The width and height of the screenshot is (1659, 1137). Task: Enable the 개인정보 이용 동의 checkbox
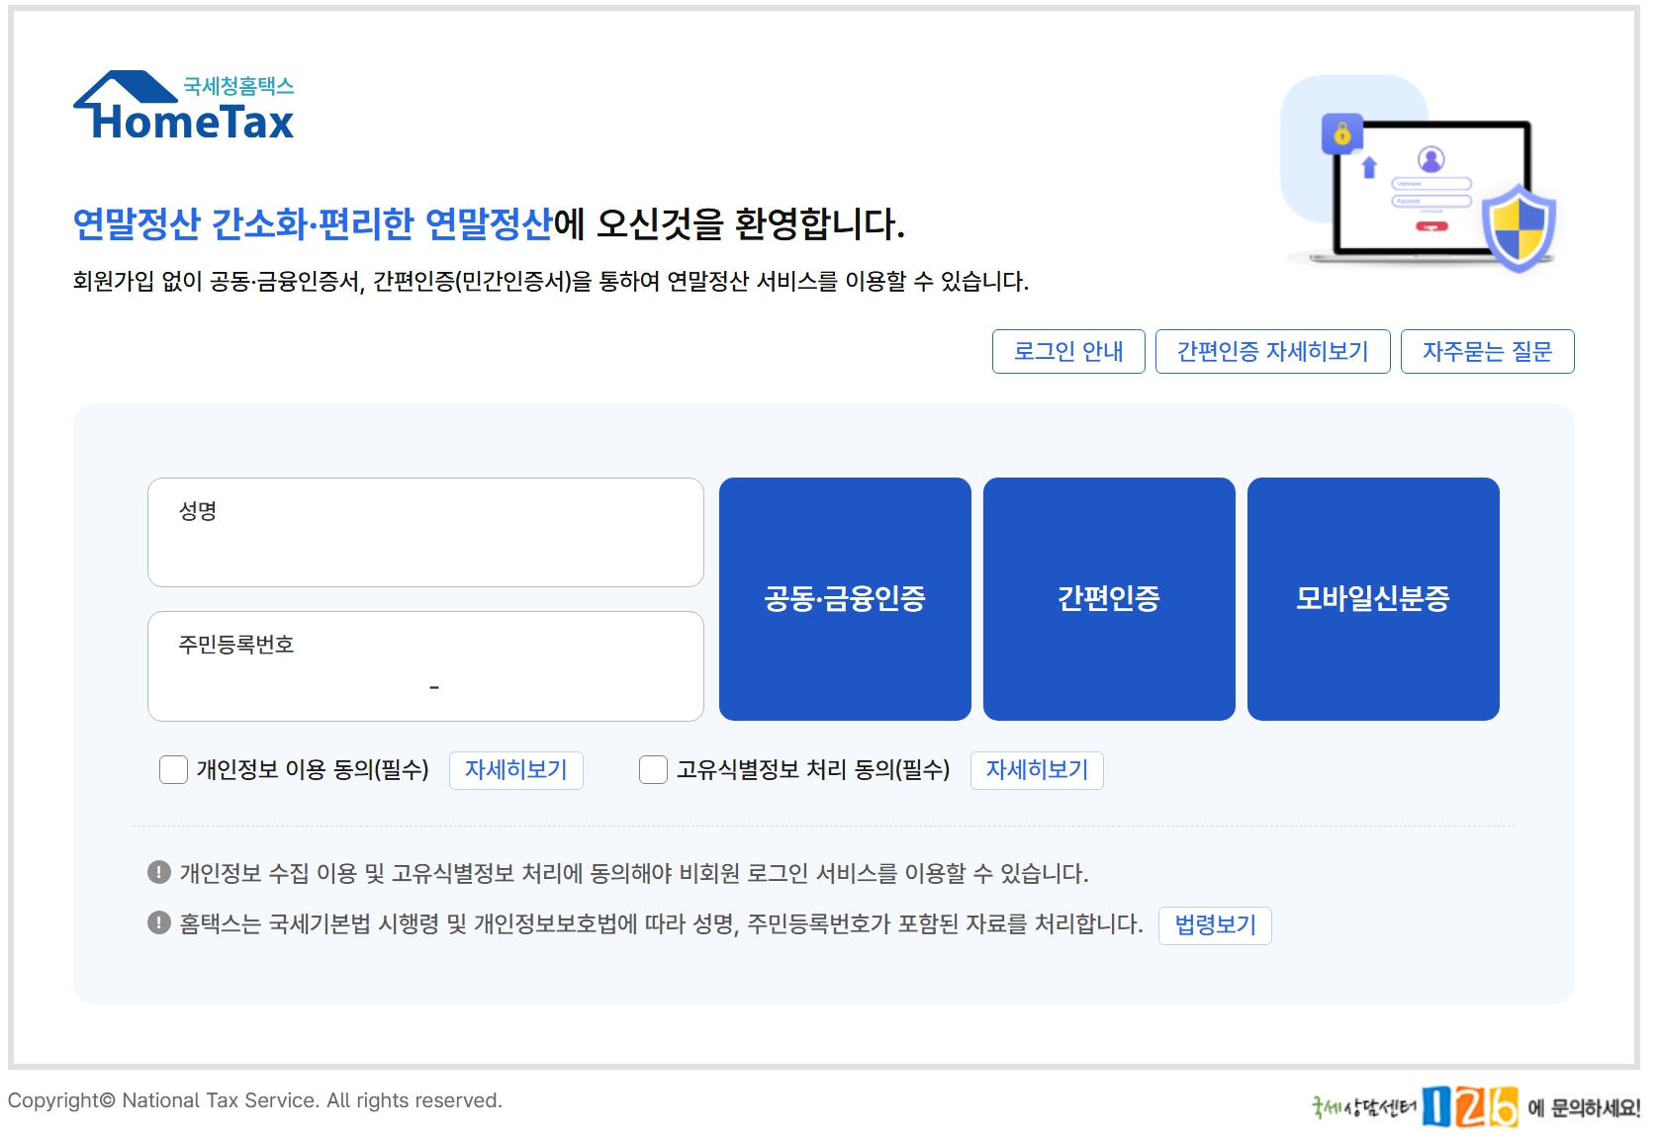tap(173, 770)
